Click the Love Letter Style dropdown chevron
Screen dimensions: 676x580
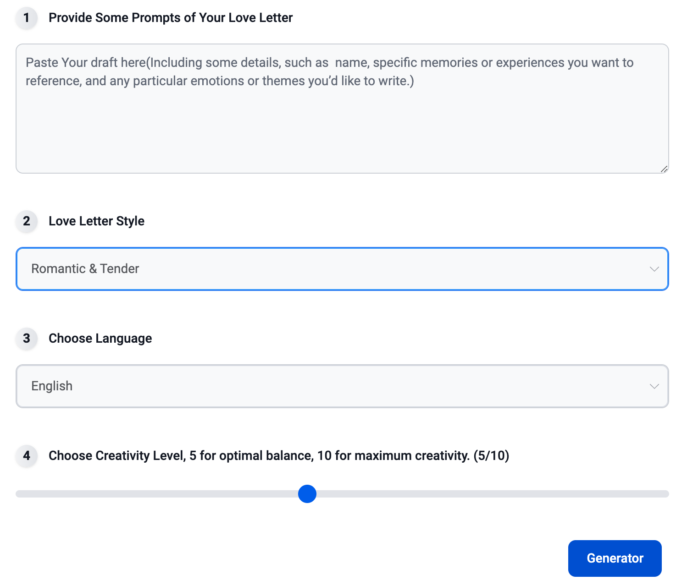654,269
